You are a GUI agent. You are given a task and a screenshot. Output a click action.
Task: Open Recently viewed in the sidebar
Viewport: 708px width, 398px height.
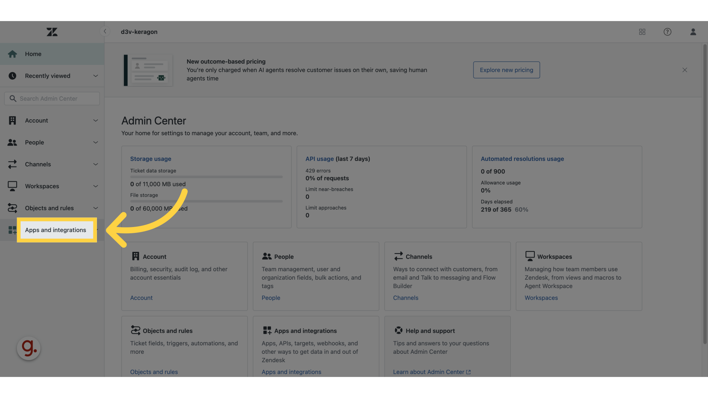(x=52, y=76)
